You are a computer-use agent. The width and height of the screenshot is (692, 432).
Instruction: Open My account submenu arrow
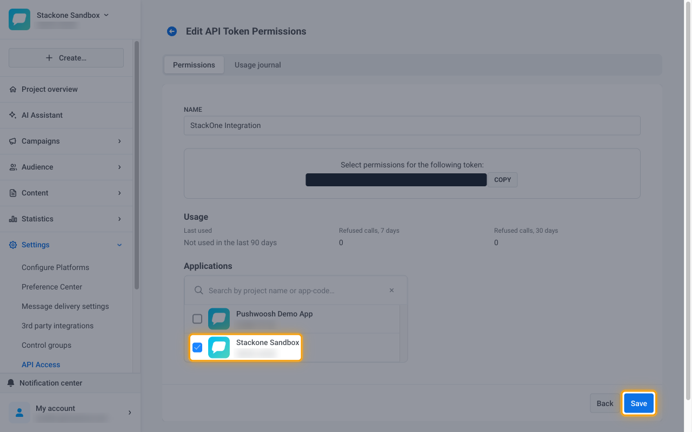click(130, 413)
